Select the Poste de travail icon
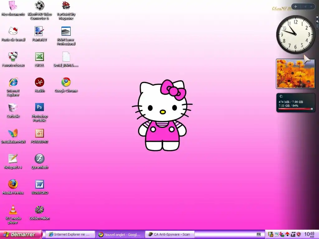The height and width of the screenshot is (239, 319). tap(13, 34)
